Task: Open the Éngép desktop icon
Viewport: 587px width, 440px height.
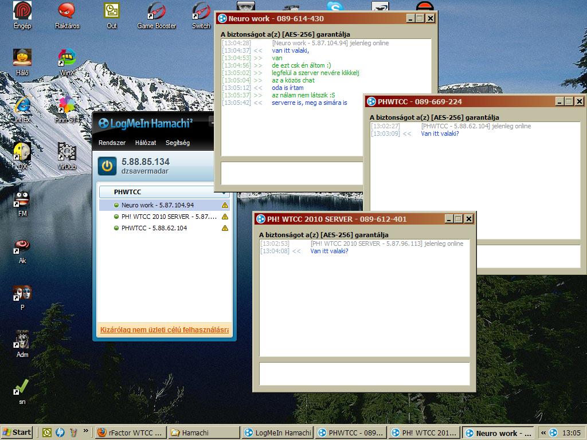Action: pyautogui.click(x=22, y=15)
